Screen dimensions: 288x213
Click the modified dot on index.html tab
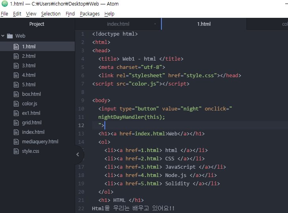click(155, 24)
